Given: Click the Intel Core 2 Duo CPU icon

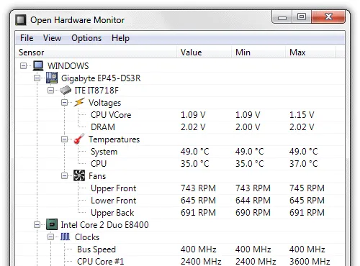Looking at the screenshot, I should [52, 224].
